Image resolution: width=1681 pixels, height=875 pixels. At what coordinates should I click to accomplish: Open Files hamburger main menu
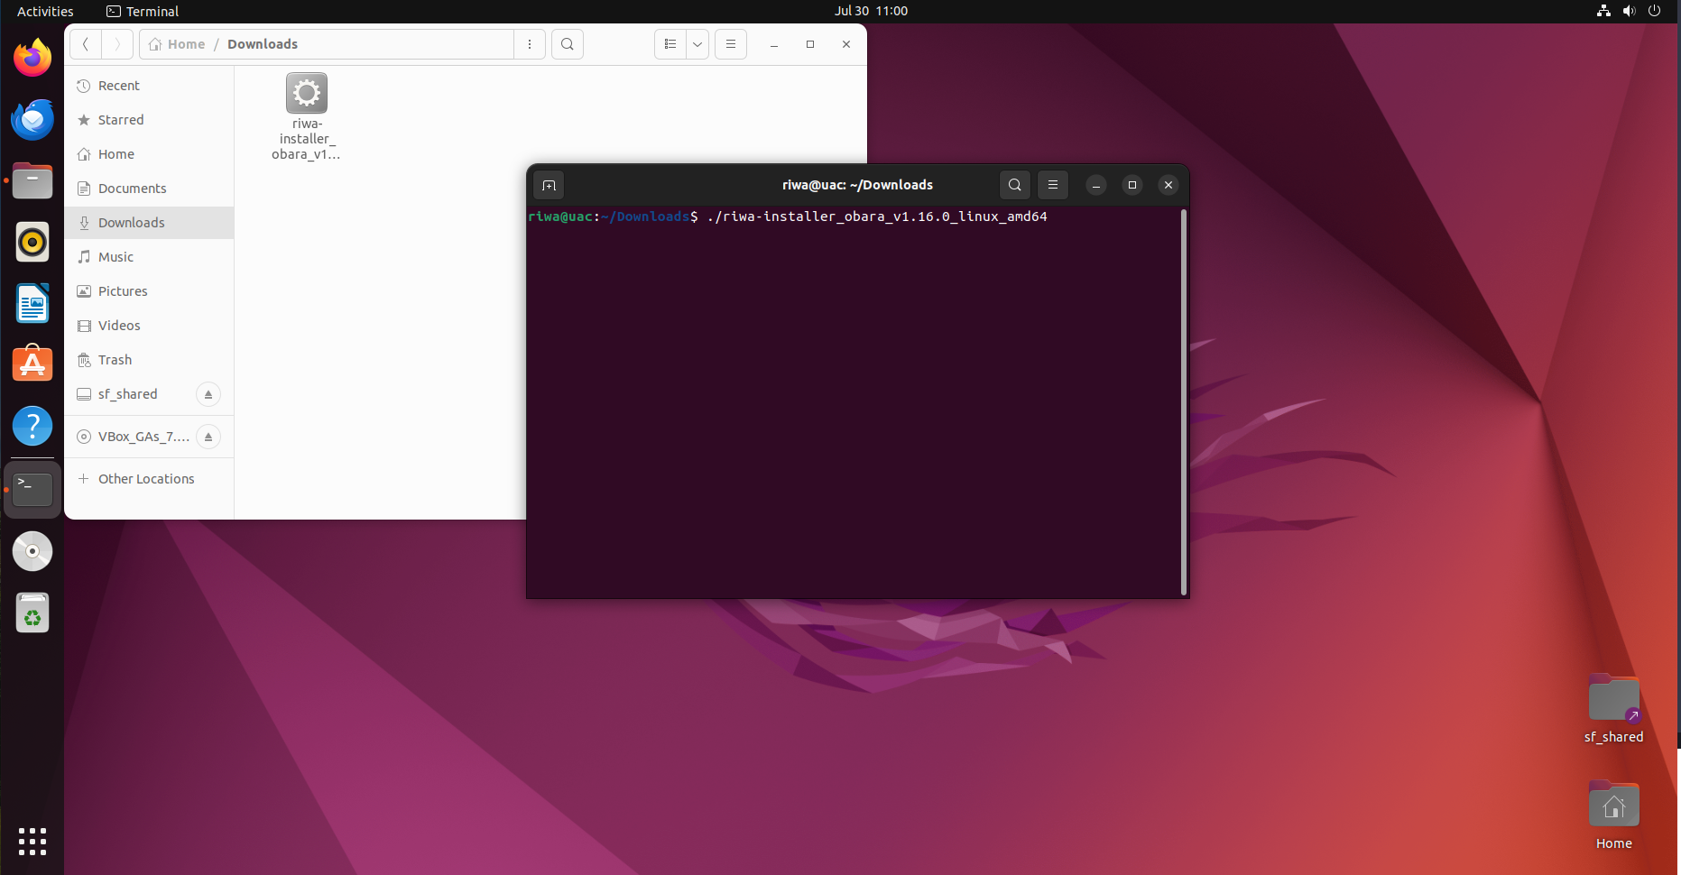731,44
